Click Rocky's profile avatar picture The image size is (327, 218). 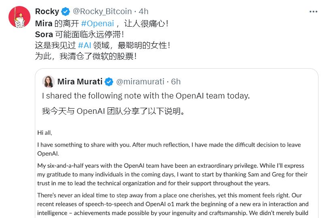(x=17, y=17)
